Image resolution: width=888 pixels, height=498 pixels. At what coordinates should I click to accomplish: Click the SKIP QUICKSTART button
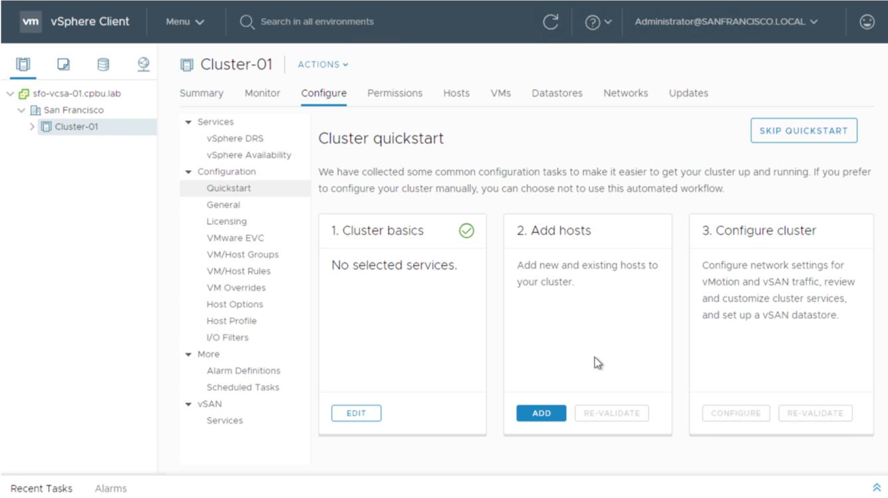804,131
